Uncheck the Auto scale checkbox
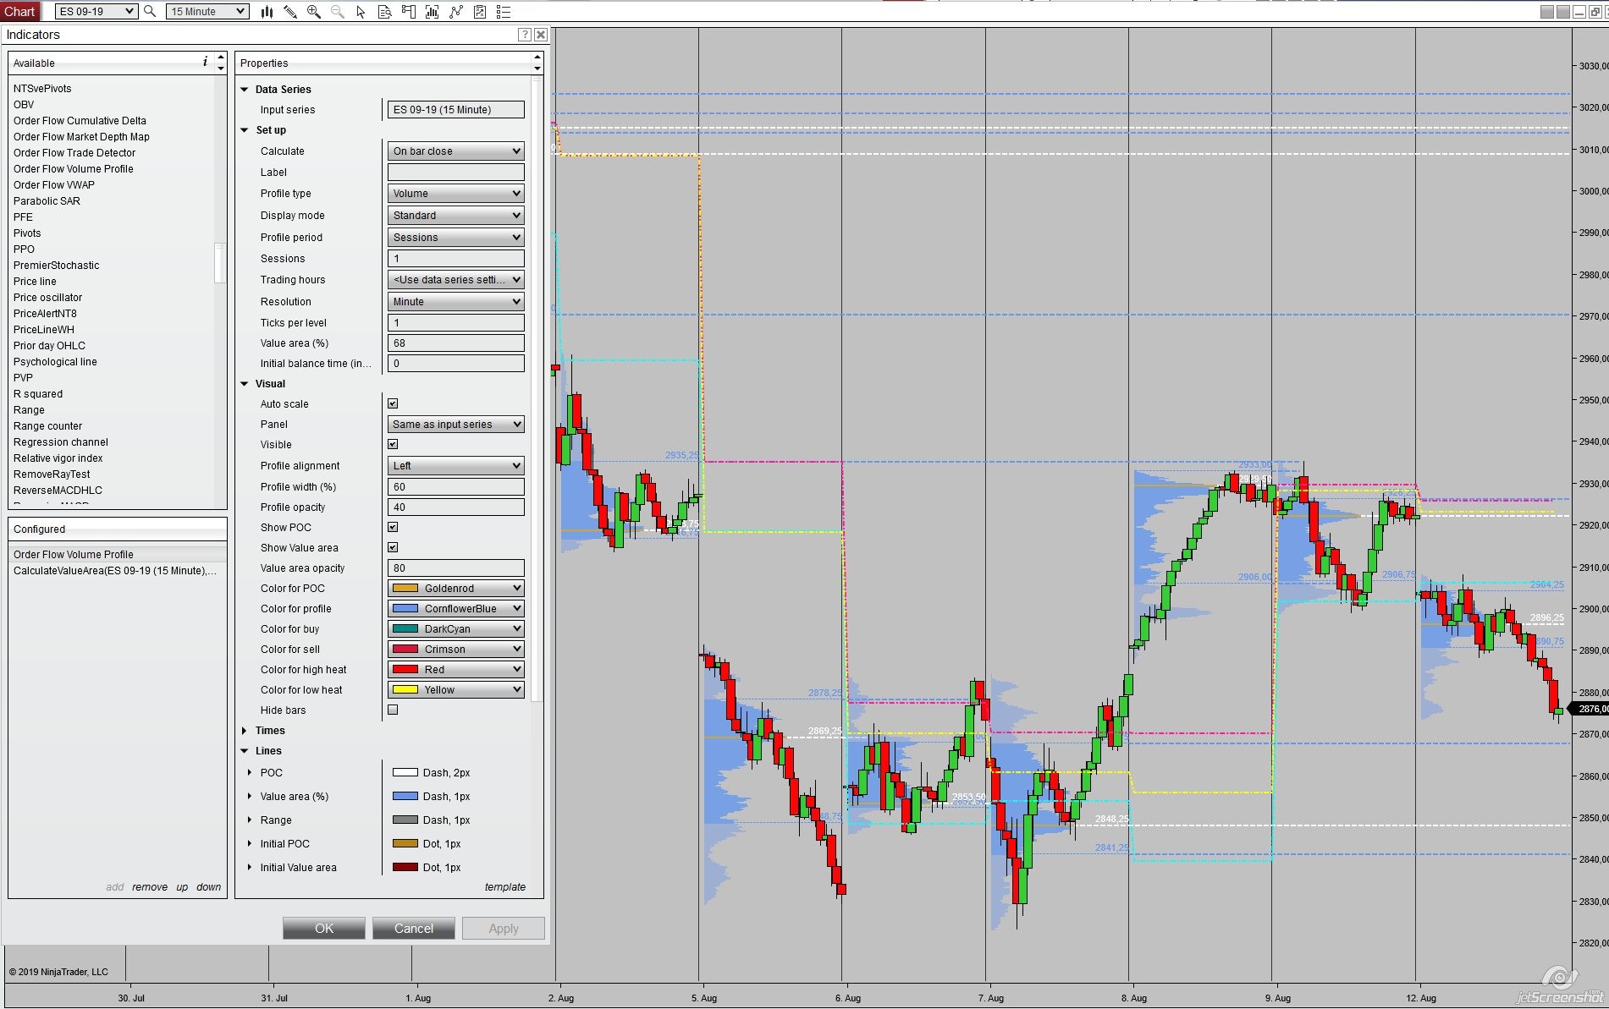Image resolution: width=1609 pixels, height=1009 pixels. click(x=393, y=404)
